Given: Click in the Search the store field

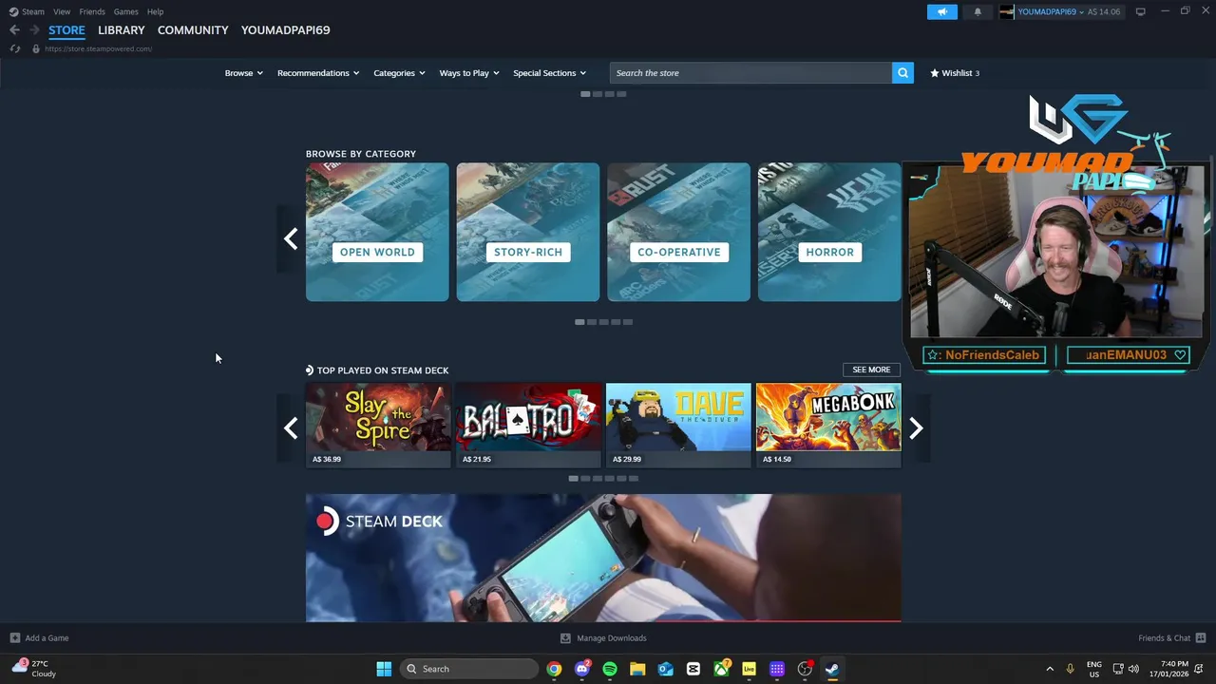Looking at the screenshot, I should click(x=750, y=73).
